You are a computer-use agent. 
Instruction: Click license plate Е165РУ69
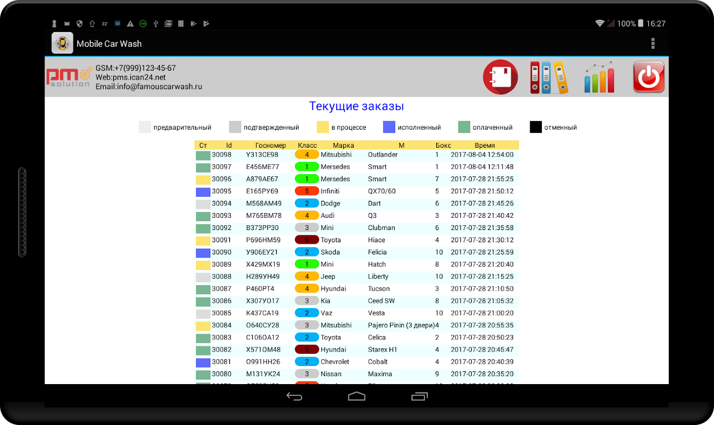pos(262,191)
